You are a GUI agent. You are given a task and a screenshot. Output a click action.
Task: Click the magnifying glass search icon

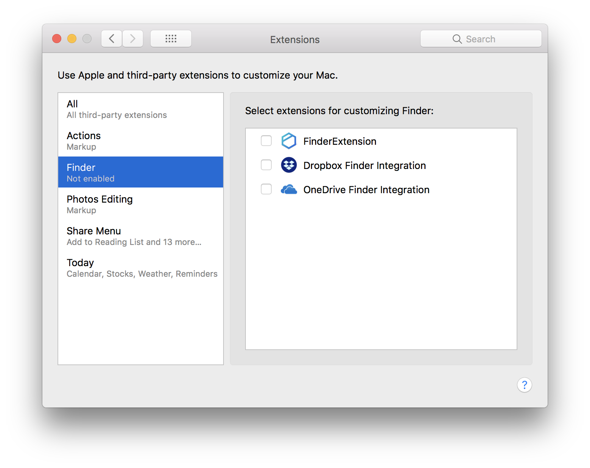[x=457, y=39]
